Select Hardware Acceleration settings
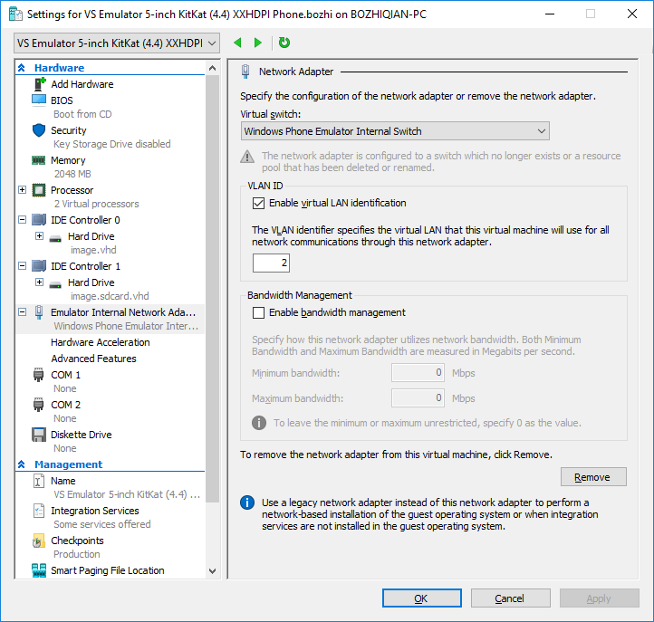The width and height of the screenshot is (654, 622). (101, 342)
